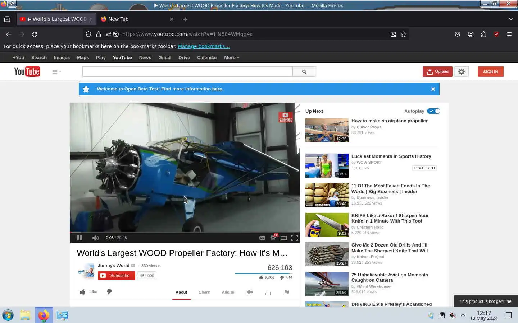Expand the YouTube guide menu
The width and height of the screenshot is (518, 323).
click(x=56, y=72)
